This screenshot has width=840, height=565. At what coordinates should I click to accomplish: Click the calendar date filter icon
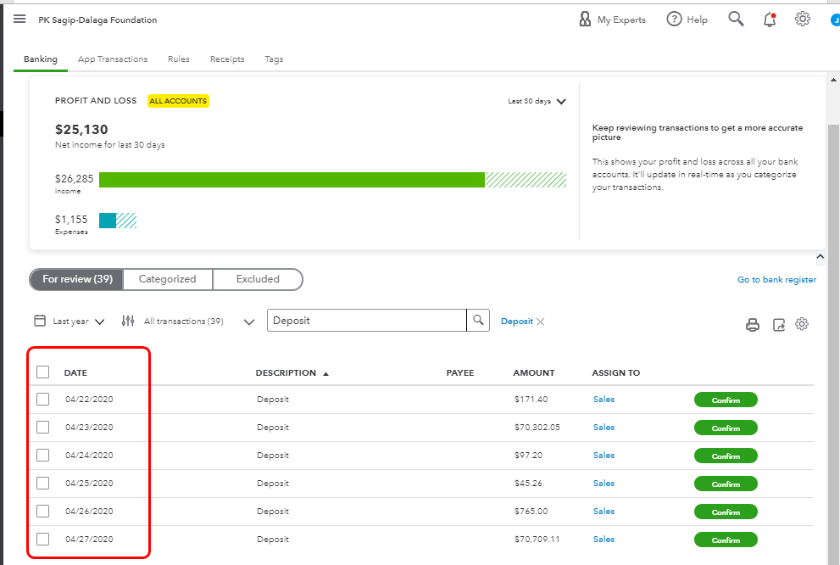tap(40, 321)
